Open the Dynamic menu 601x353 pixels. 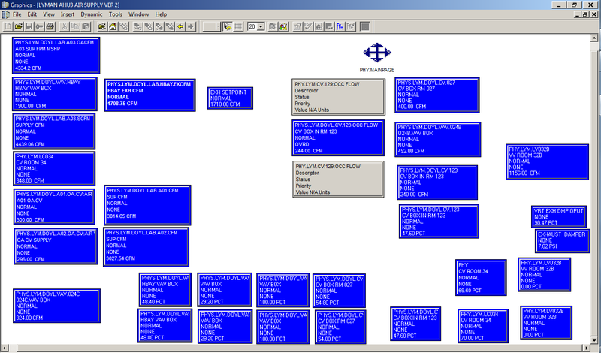point(92,14)
